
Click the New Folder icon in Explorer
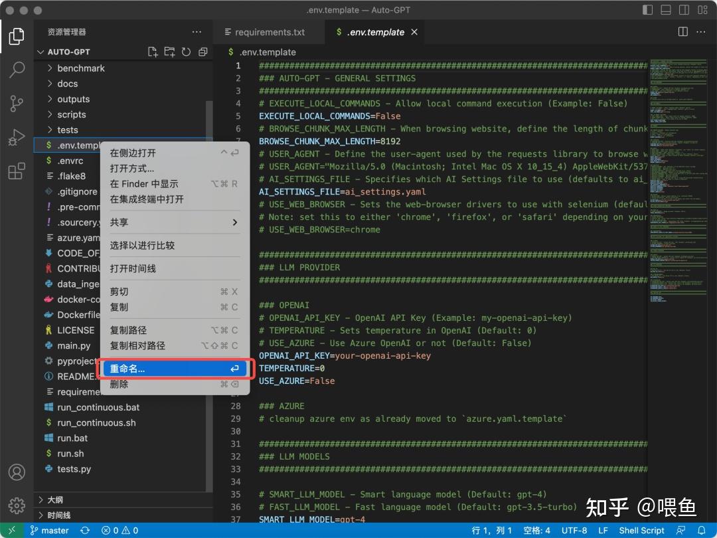[169, 51]
